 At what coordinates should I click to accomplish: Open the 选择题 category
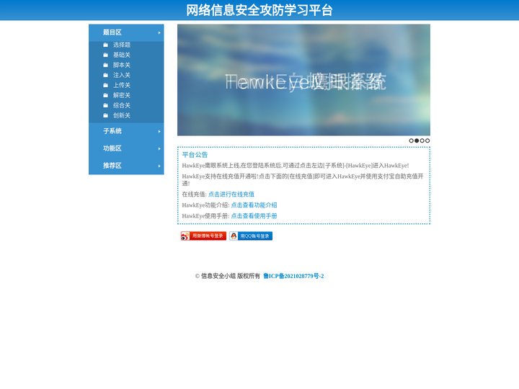[x=122, y=45]
